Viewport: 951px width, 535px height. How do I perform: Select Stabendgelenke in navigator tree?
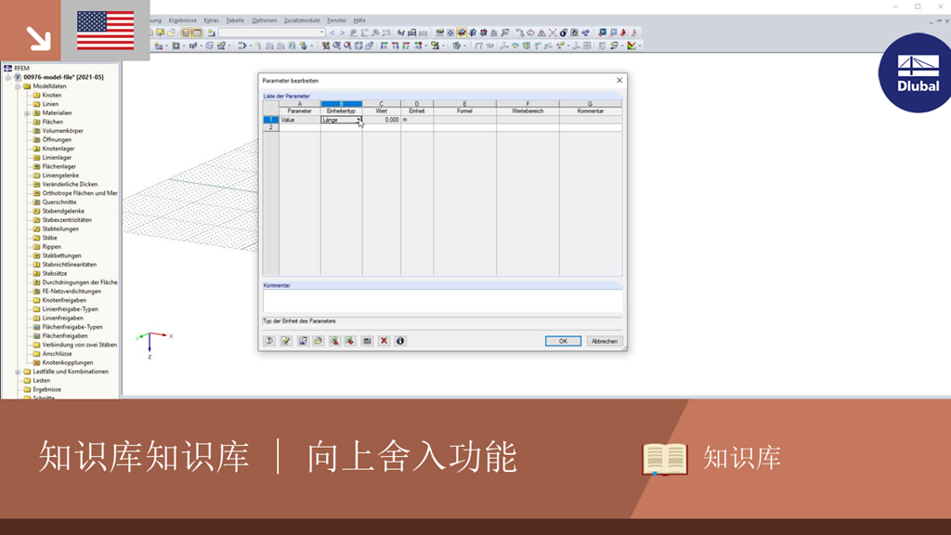click(63, 211)
